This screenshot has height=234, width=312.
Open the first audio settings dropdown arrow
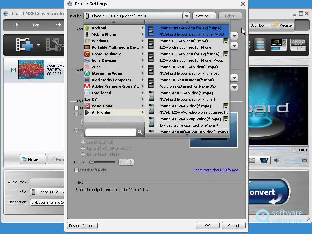[x=234, y=78]
